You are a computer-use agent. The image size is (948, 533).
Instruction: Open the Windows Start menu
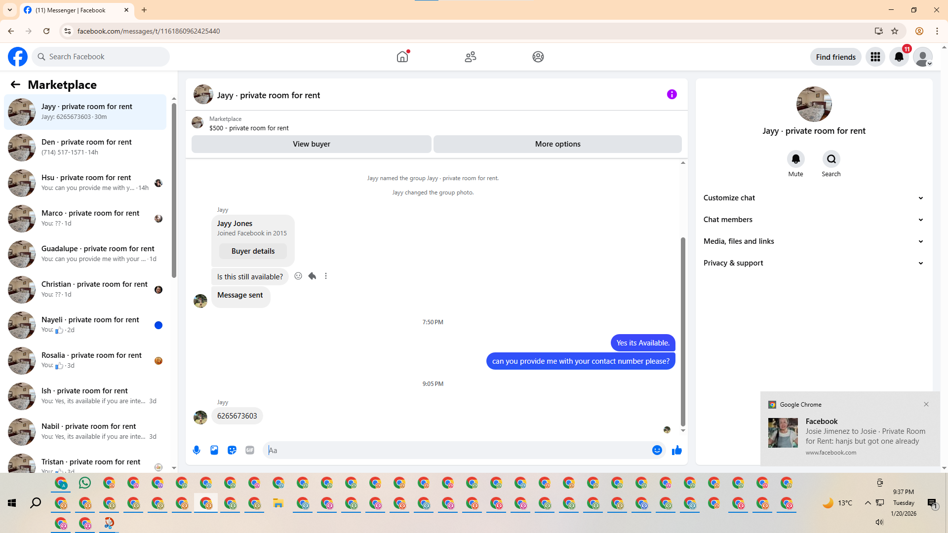(x=12, y=503)
